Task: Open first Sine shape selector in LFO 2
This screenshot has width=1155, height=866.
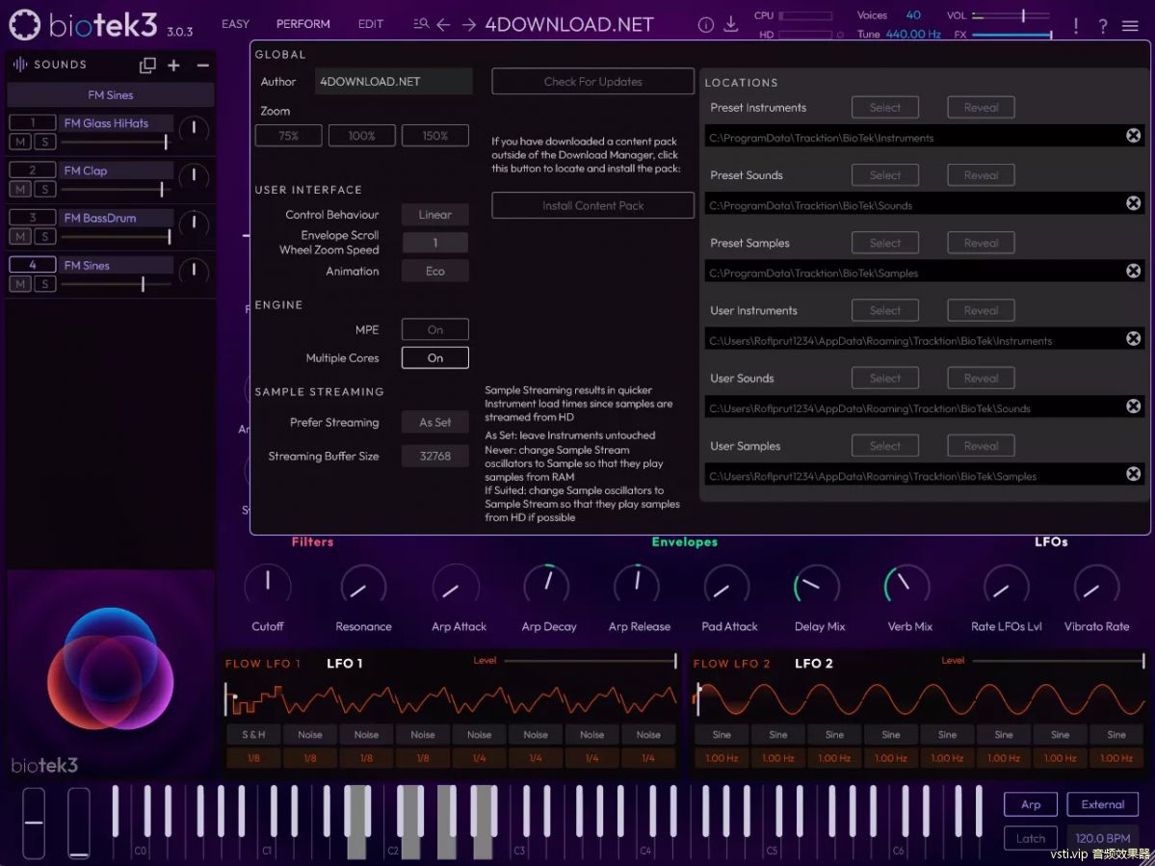Action: [x=722, y=734]
